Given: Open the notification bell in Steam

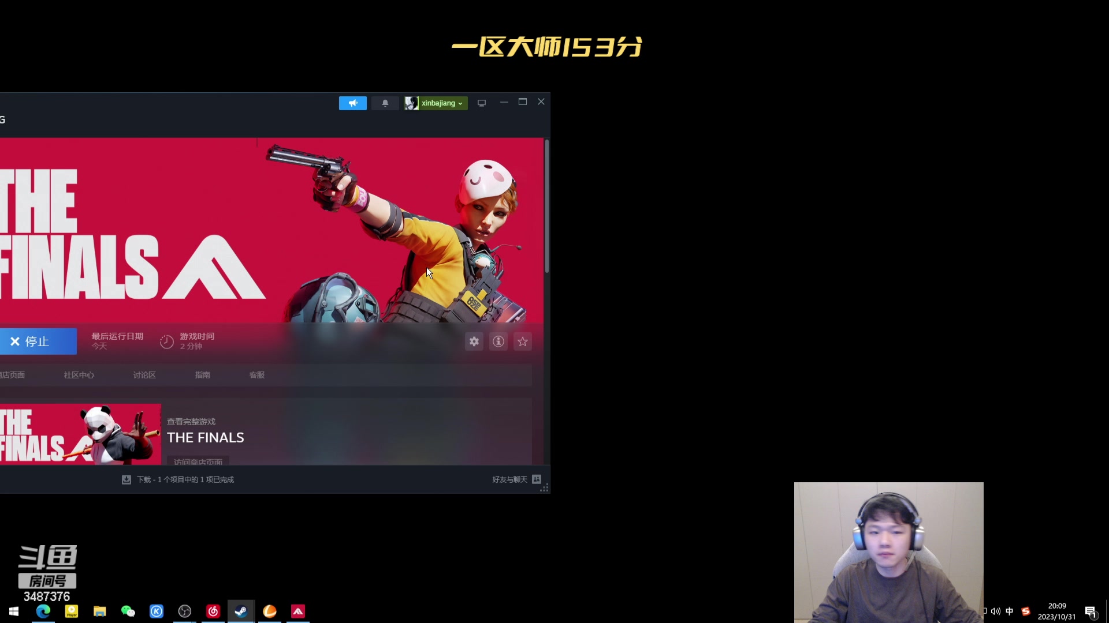Looking at the screenshot, I should pos(385,103).
